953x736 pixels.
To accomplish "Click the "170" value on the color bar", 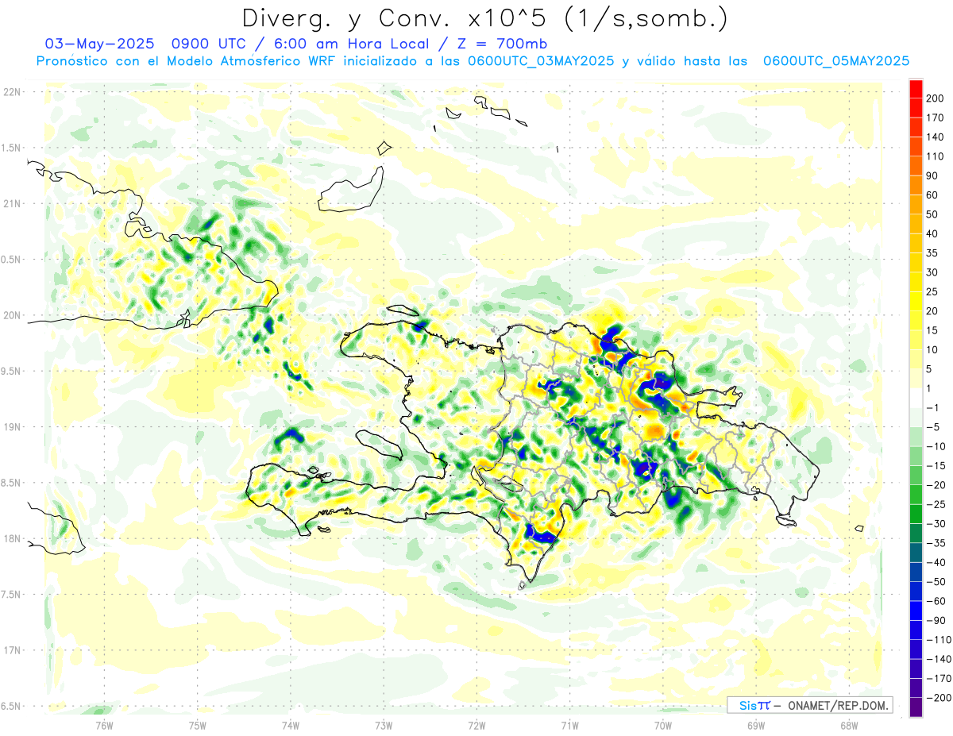I will click(935, 118).
